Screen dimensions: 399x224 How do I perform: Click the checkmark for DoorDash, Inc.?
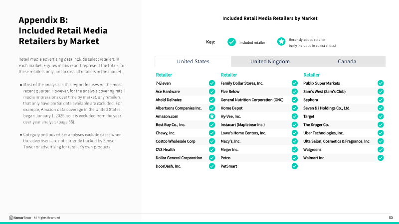point(211,166)
